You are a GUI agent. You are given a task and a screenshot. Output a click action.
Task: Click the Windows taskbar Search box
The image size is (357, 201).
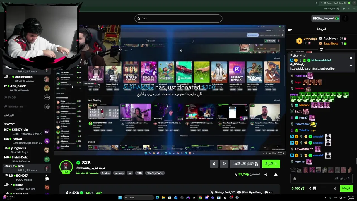coord(139,198)
